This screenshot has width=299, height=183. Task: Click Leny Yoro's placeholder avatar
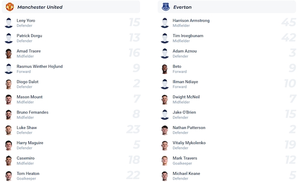click(9, 23)
